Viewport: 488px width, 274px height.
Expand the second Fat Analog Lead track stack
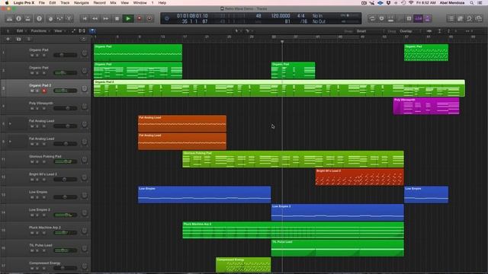pyautogui.click(x=10, y=142)
